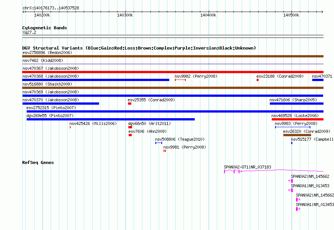Open esv23188 (Conrad2009) variant label
The height and width of the screenshot is (230, 334).
coord(280,76)
